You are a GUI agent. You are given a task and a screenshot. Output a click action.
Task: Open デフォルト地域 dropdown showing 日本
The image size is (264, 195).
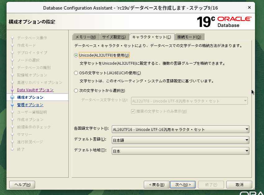[180, 151]
